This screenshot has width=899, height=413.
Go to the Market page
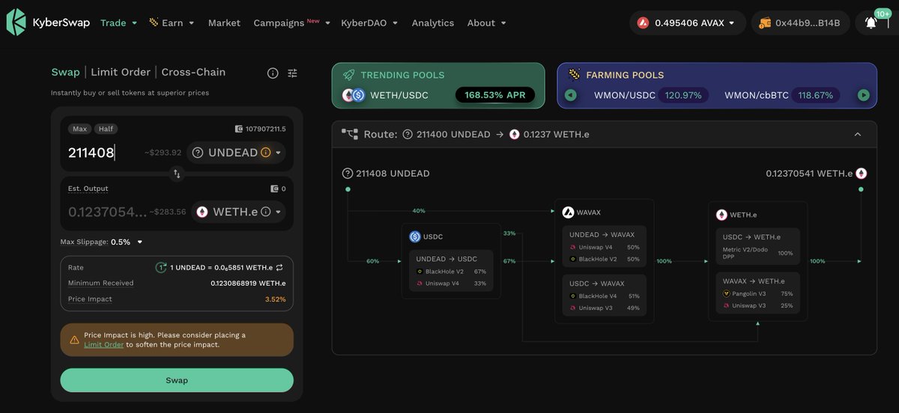pyautogui.click(x=224, y=22)
